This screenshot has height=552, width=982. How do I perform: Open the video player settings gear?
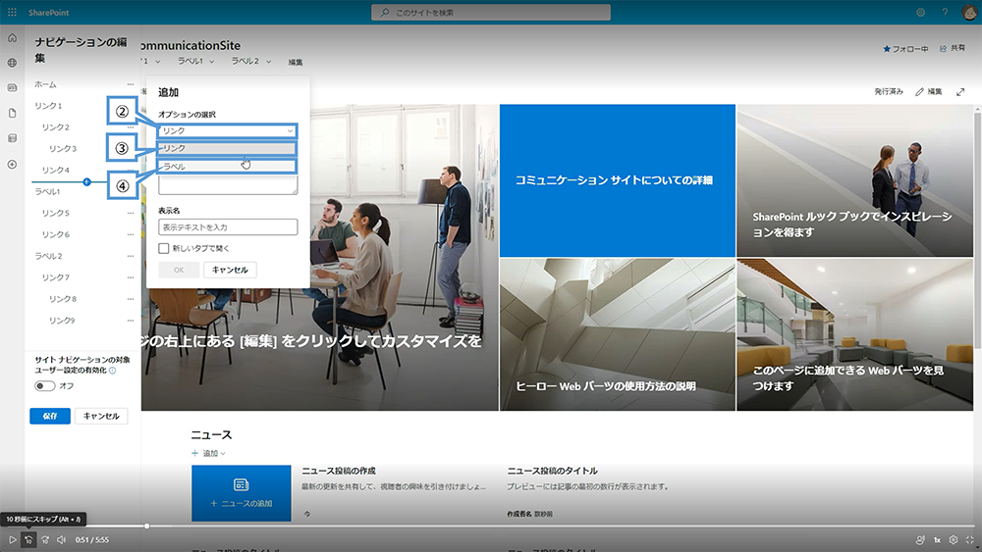coord(954,539)
